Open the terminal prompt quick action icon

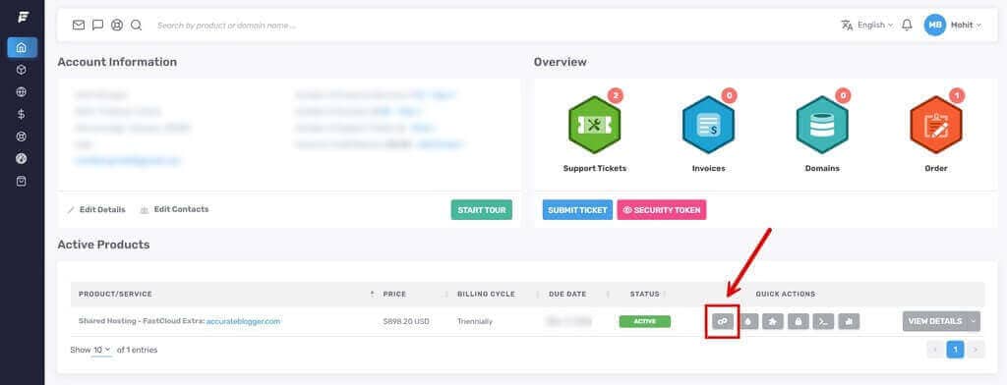[823, 321]
